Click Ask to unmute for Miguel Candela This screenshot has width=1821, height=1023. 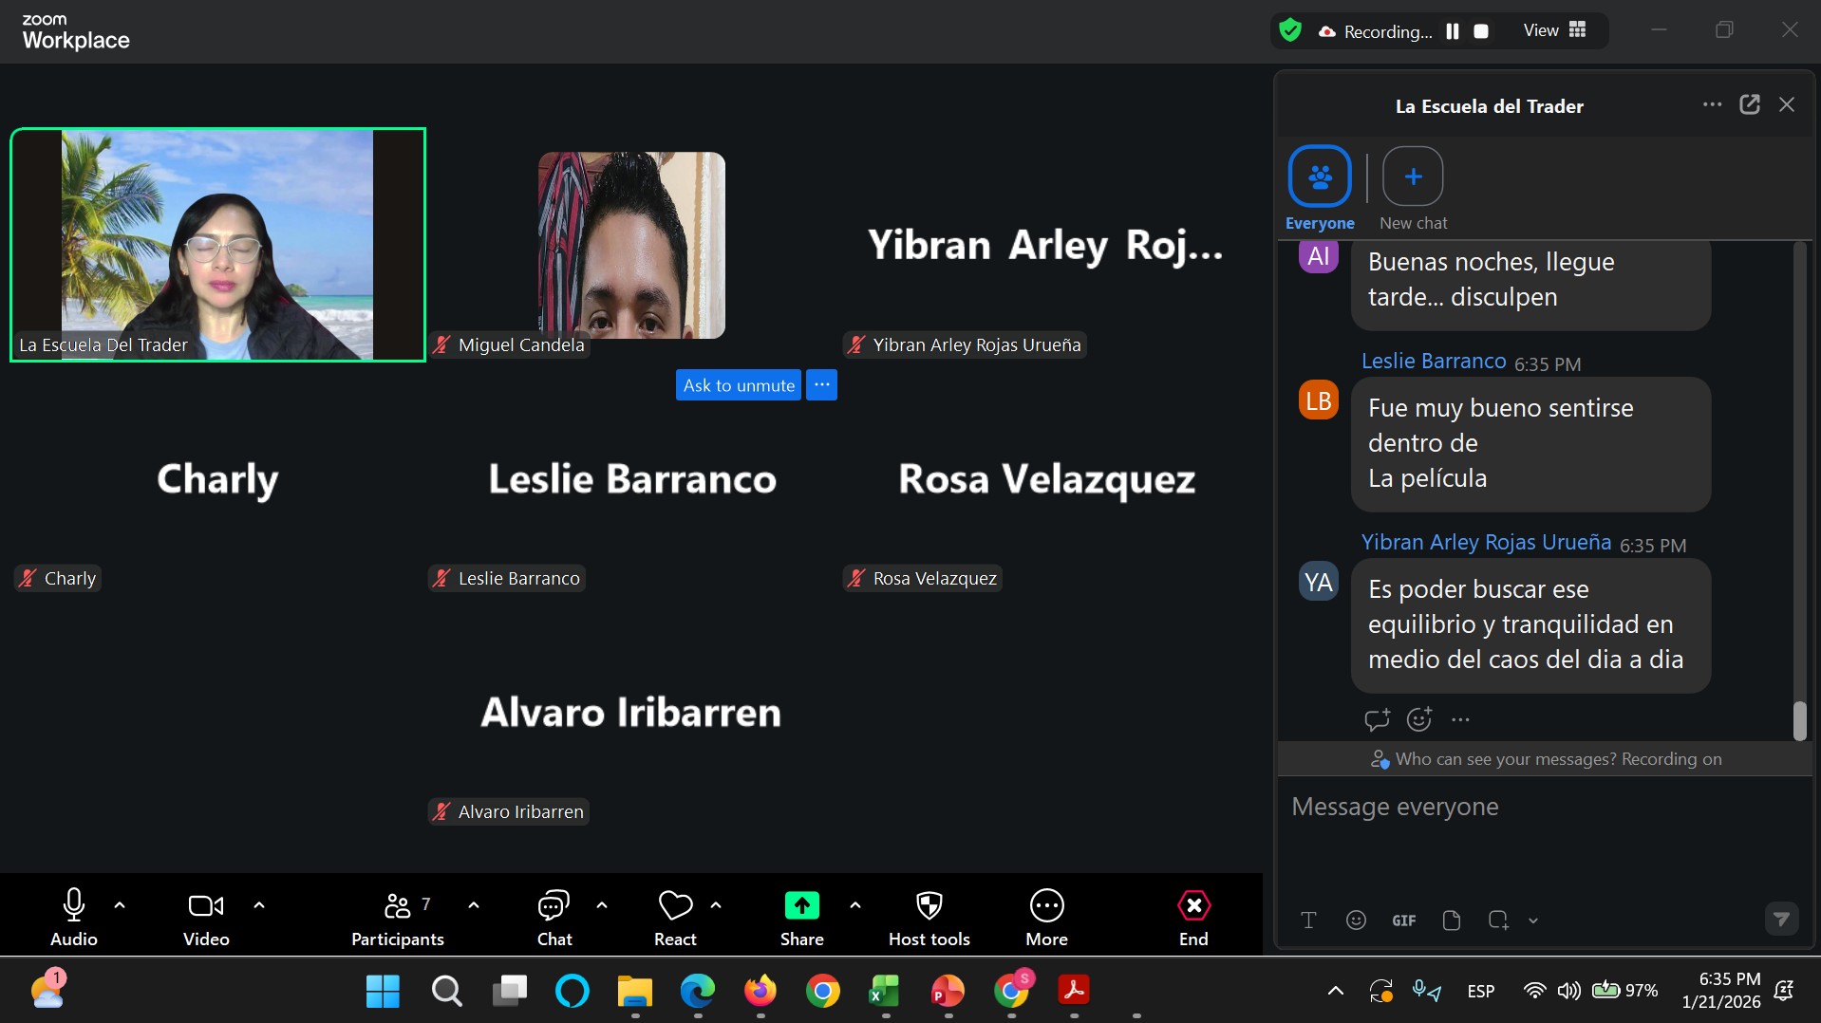(x=739, y=385)
